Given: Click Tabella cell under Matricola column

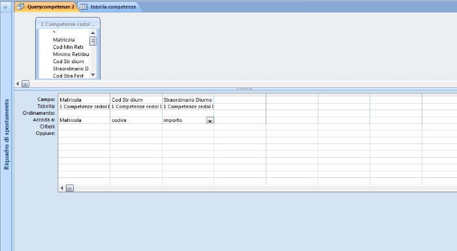Looking at the screenshot, I should tap(84, 106).
